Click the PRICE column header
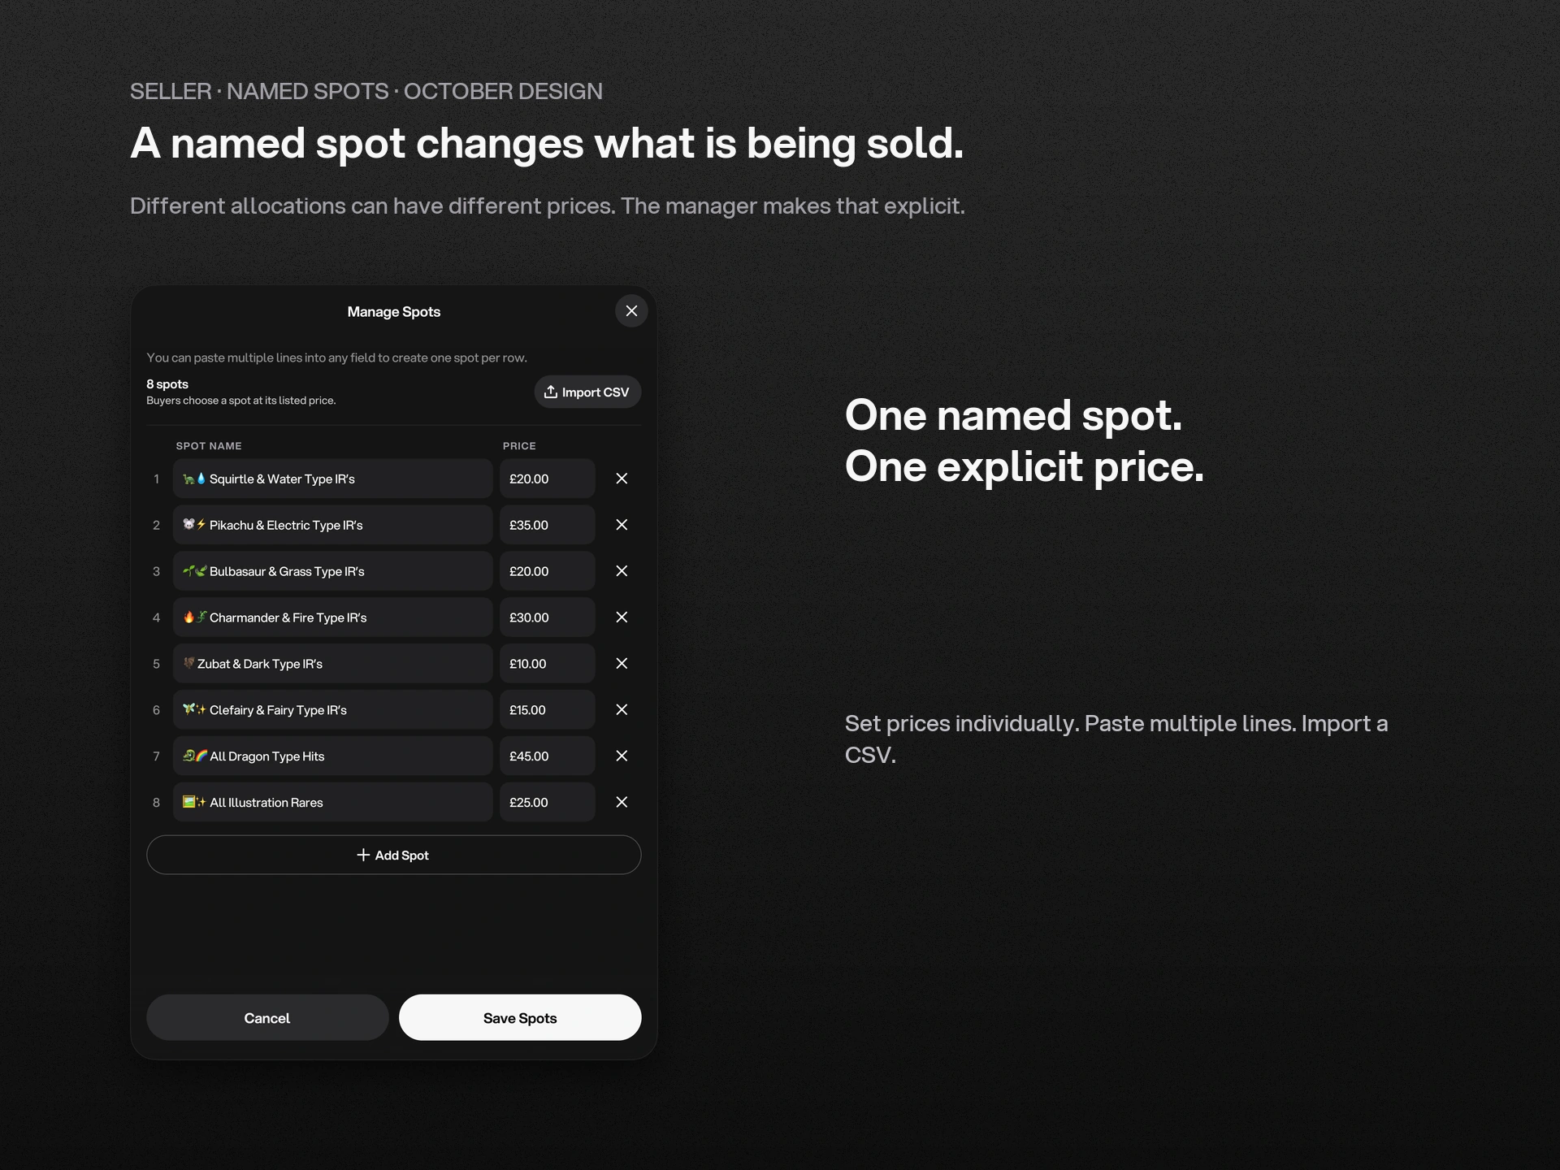Viewport: 1560px width, 1170px height. [519, 446]
